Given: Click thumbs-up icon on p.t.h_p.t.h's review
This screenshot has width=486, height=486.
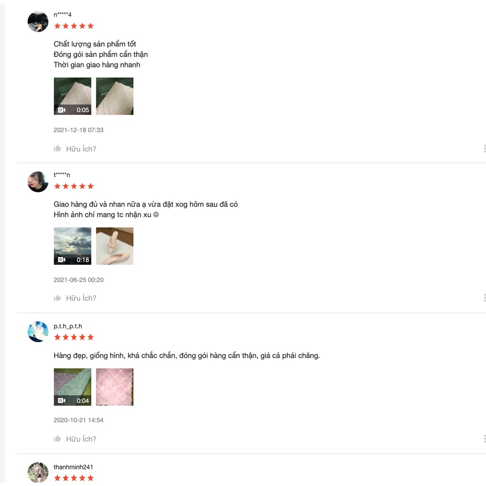Looking at the screenshot, I should (57, 439).
